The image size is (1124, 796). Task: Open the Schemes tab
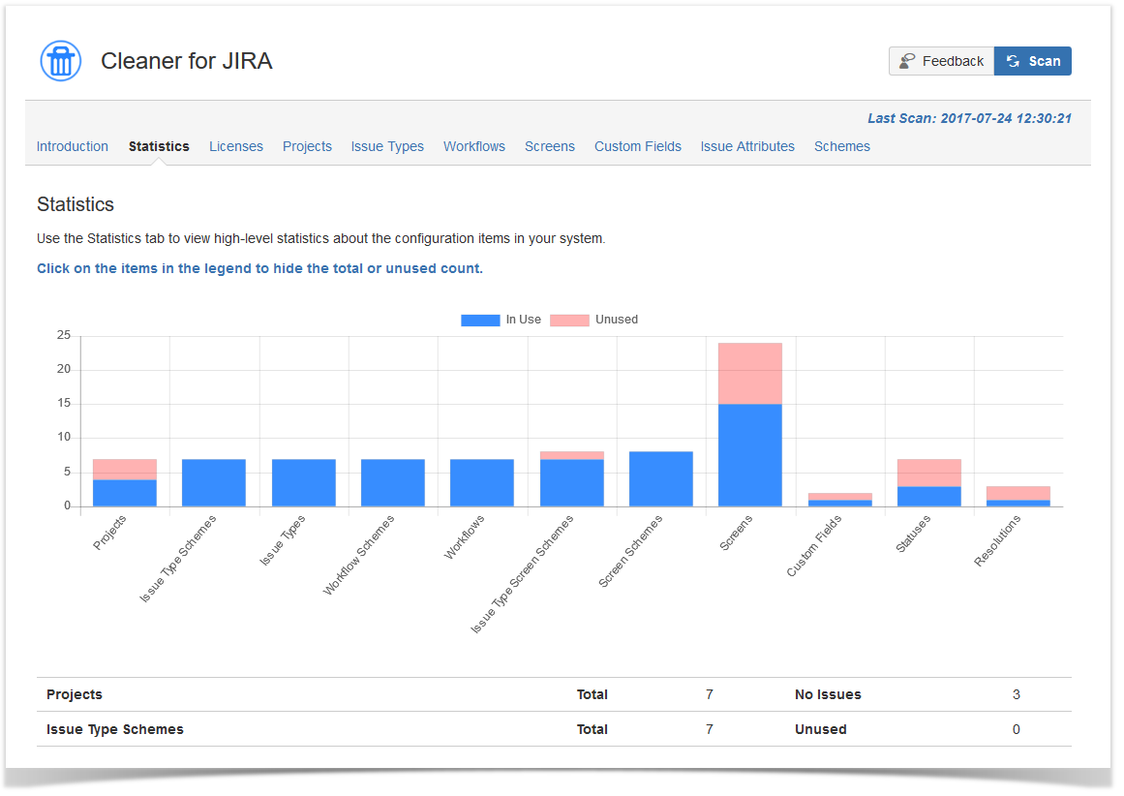point(842,146)
